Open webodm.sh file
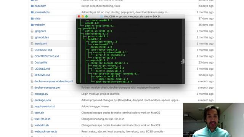The width and height of the screenshot is (244, 137). 42,125
